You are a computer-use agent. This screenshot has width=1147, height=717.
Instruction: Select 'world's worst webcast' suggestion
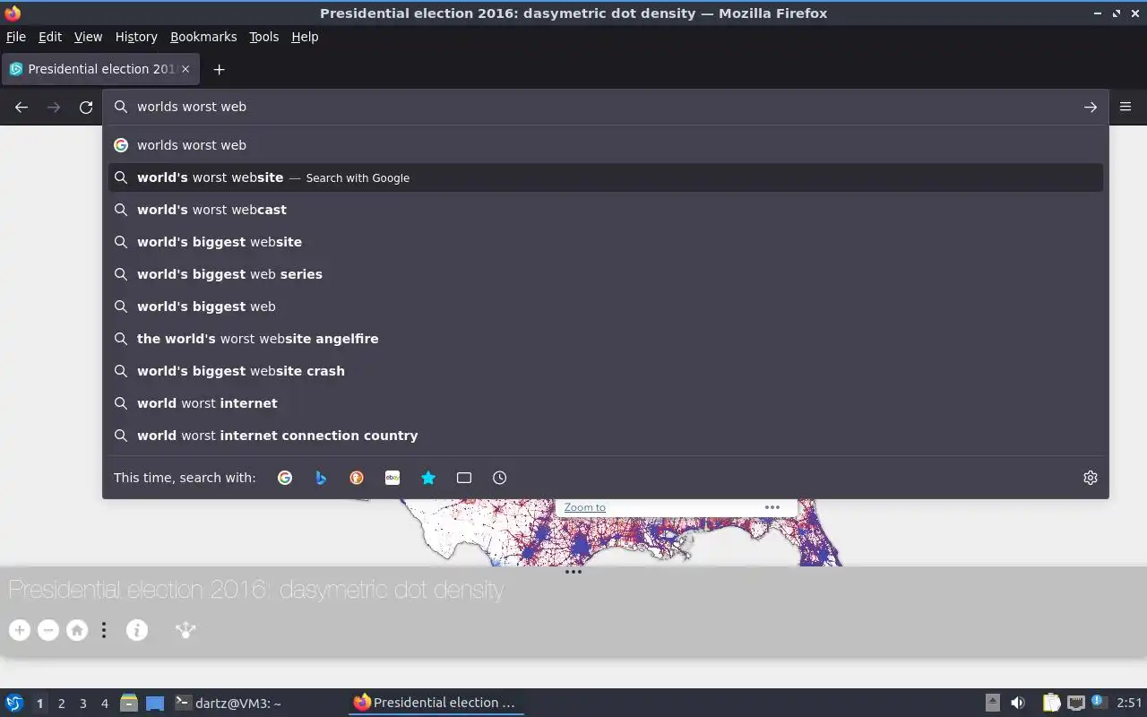[606, 210]
